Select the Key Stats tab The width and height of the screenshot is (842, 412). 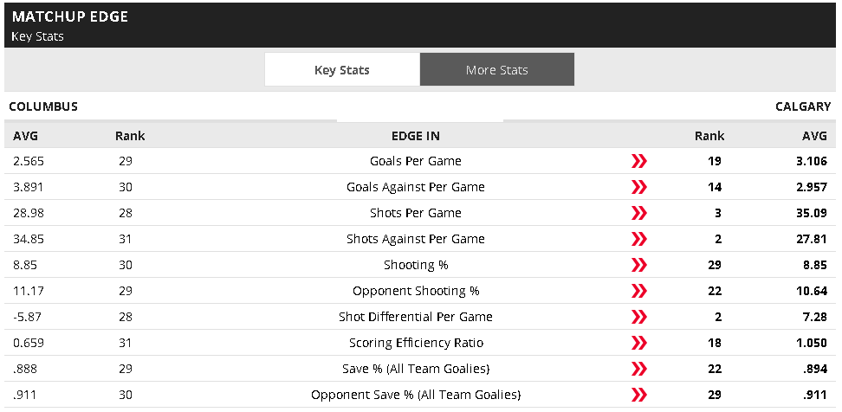tap(342, 70)
